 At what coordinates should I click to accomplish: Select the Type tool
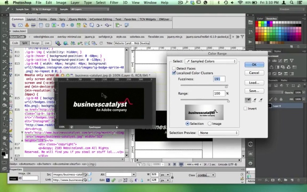tap(4, 119)
